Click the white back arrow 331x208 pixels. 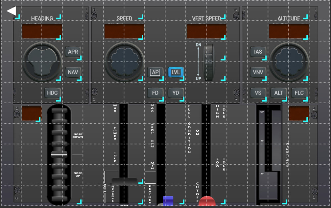12,11
